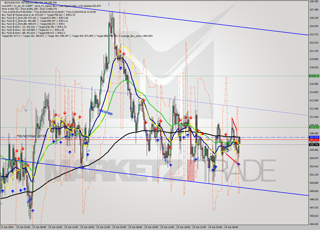The image size is (320, 230).
Task: Select the FSB-HighToBreak 507.878 label
Action: pyautogui.click(x=32, y=136)
